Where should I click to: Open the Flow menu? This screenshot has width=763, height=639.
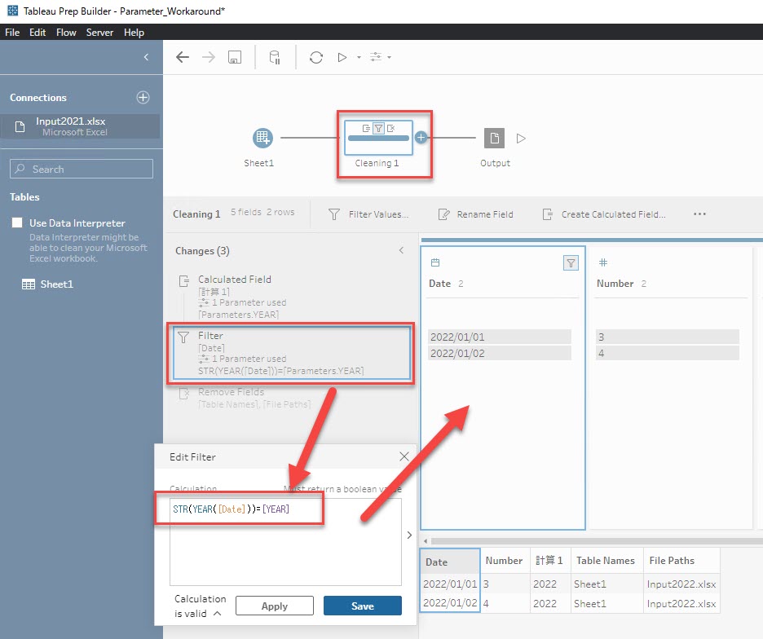coord(66,32)
